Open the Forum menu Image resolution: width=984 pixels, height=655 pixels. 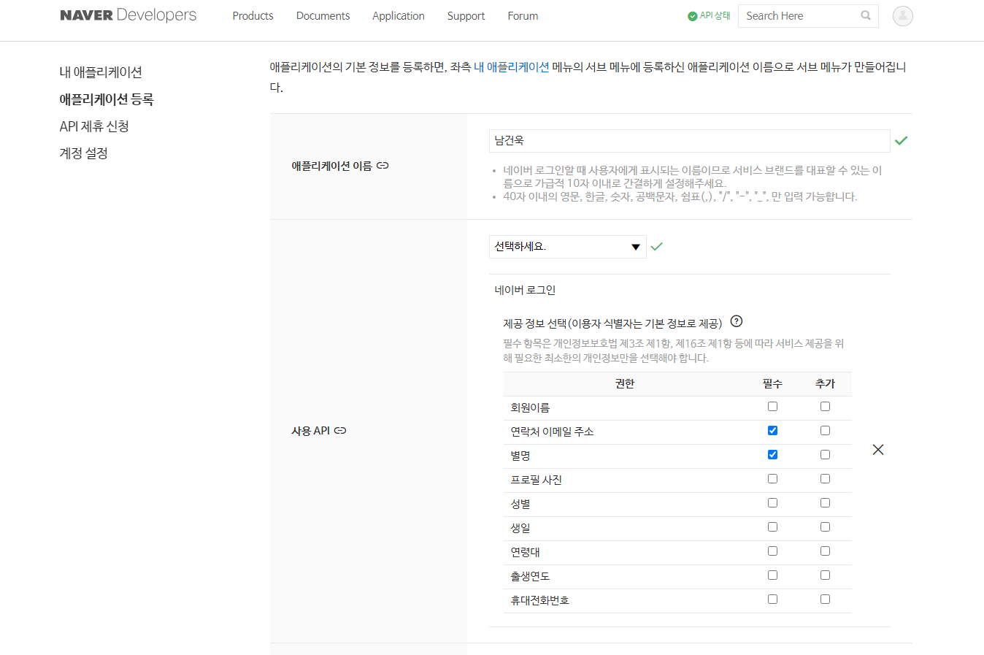tap(523, 16)
